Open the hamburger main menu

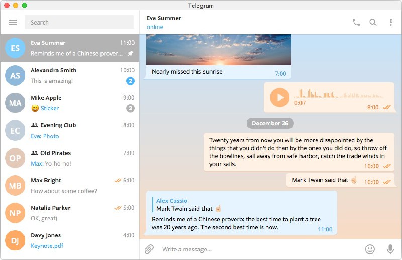(x=12, y=22)
